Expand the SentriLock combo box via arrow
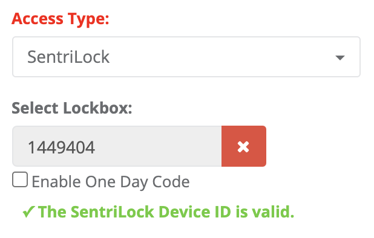Screen dimensions: 374x238 point(340,57)
